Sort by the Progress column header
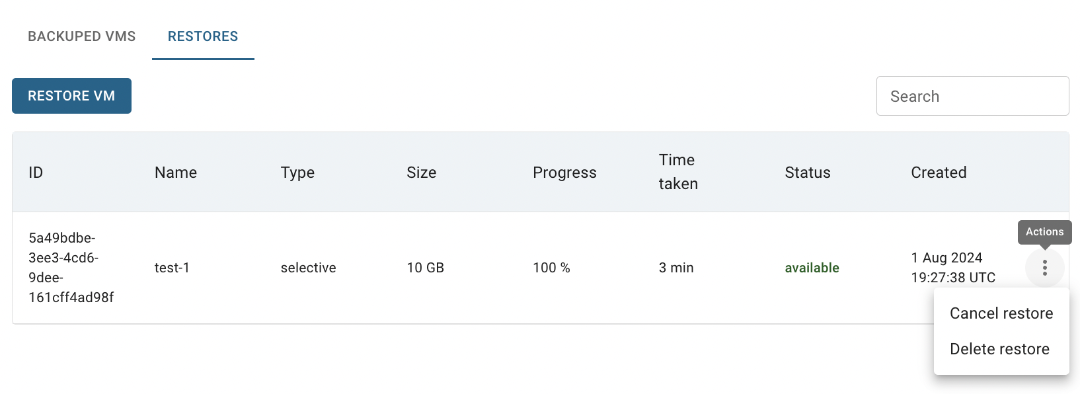Viewport: 1080px width, 394px height. [x=564, y=173]
